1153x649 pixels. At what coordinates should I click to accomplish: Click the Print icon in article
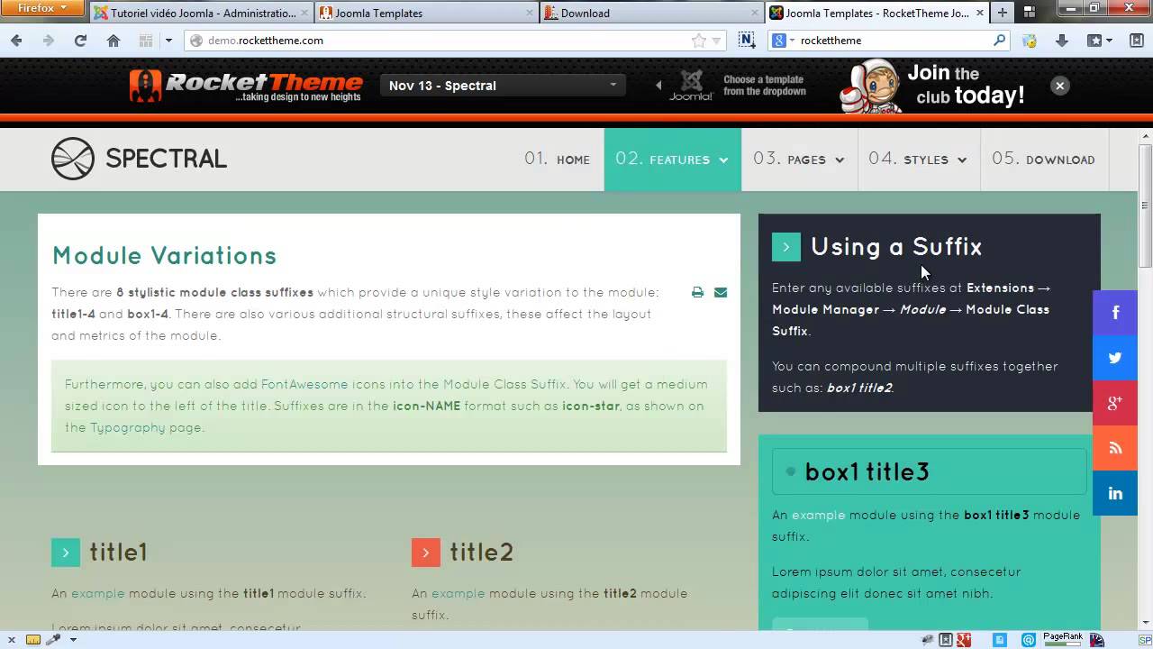pyautogui.click(x=697, y=292)
